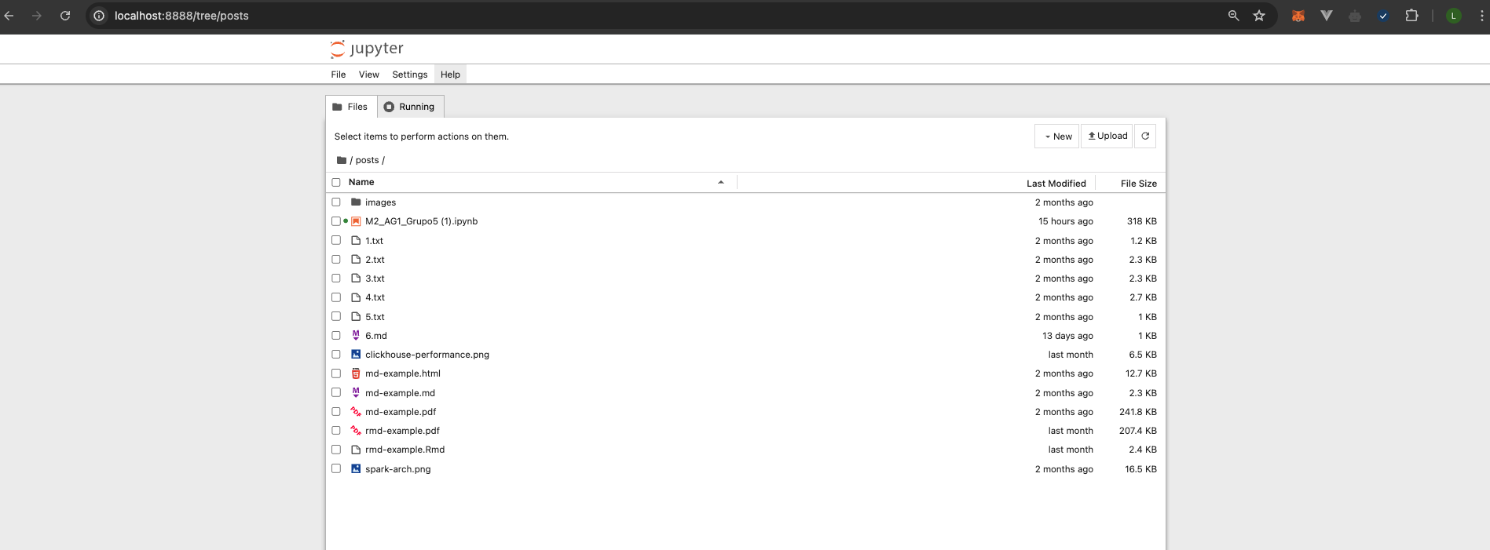Click the browser address bar URL
Image resolution: width=1490 pixels, height=550 pixels.
[x=181, y=16]
